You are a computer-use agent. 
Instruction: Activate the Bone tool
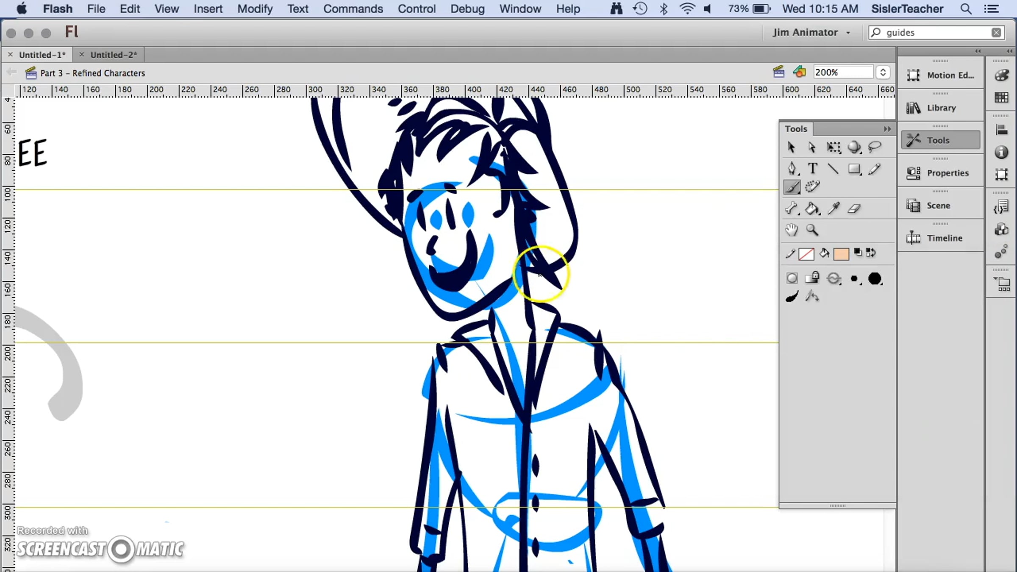tap(791, 208)
